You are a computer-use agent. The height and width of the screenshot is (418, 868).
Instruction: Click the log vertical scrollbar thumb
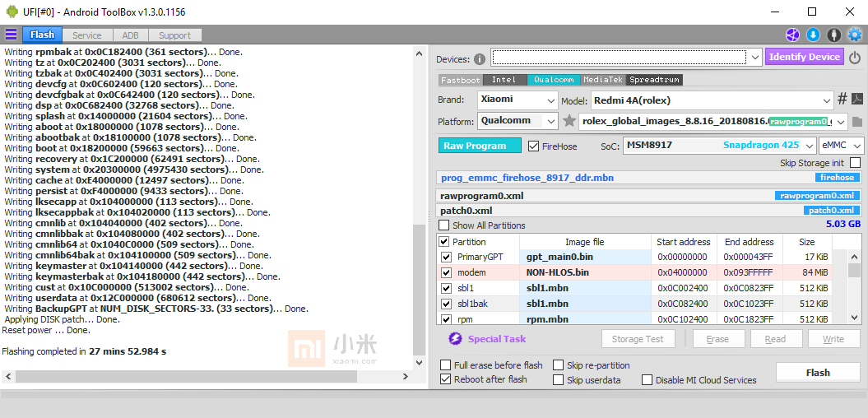point(420,290)
